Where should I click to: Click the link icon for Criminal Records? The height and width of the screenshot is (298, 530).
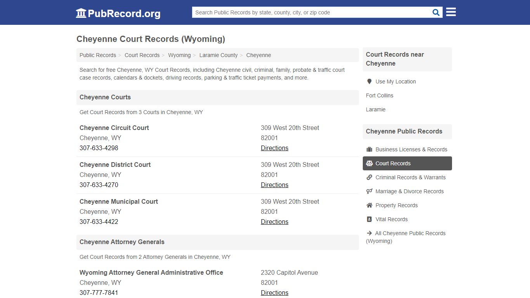click(369, 177)
